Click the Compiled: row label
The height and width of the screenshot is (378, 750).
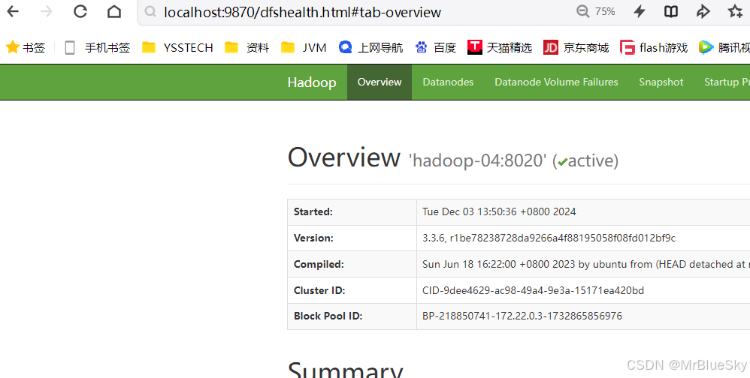[319, 265]
